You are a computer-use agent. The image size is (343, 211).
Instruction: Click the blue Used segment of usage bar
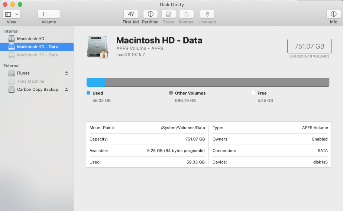[96, 82]
